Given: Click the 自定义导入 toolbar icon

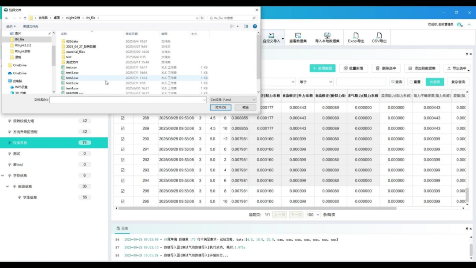Looking at the screenshot, I should 271,37.
